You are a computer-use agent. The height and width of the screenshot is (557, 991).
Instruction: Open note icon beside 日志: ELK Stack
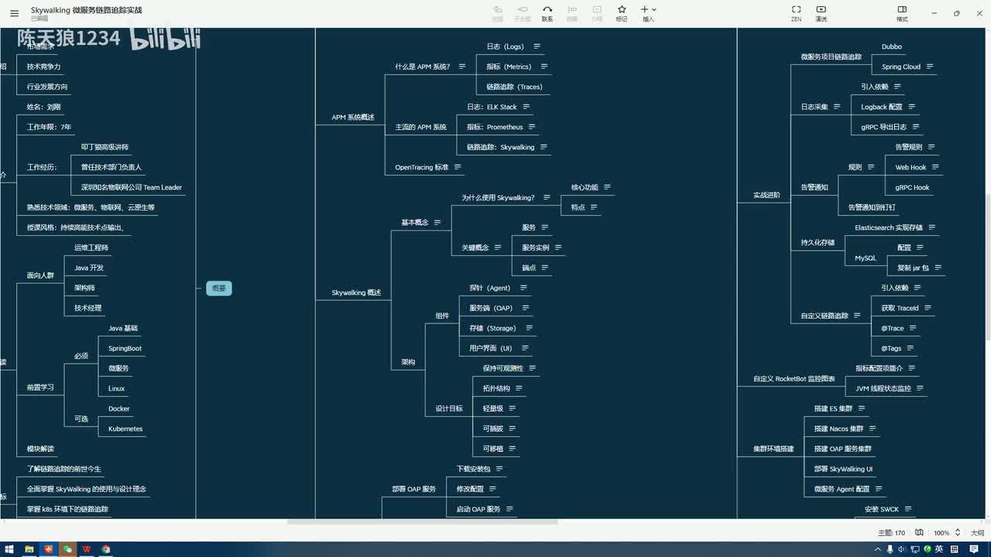(526, 107)
